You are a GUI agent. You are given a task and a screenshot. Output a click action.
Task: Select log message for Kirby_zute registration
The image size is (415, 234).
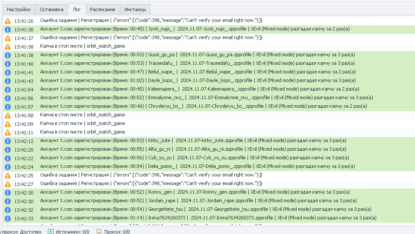(x=193, y=140)
